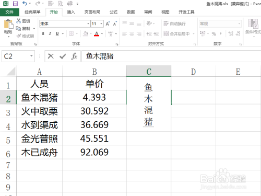Increase cell indent
The width and height of the screenshot is (261, 196).
pyautogui.click(x=157, y=33)
